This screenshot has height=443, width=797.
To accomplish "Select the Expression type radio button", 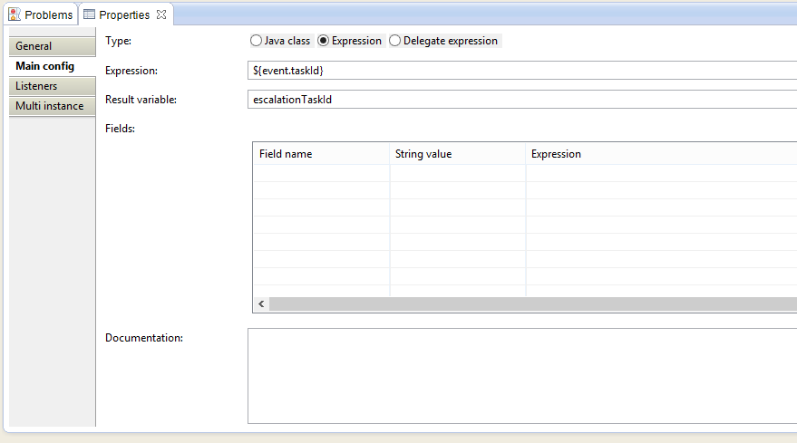I will [x=324, y=41].
